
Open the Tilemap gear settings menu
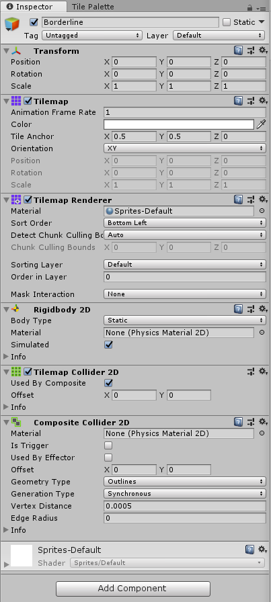coord(262,101)
